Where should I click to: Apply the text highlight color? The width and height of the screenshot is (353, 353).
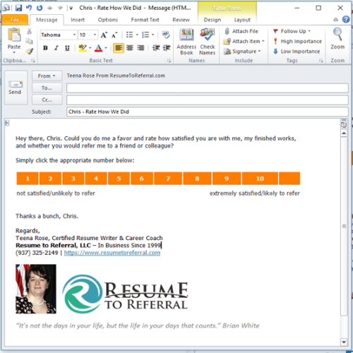(x=83, y=48)
